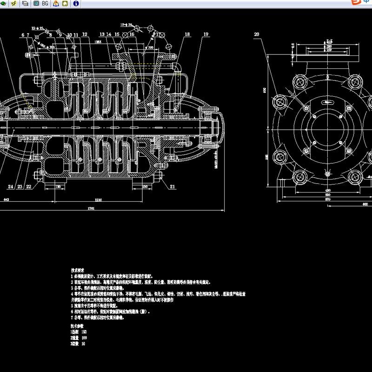Click the embedded media toolbar icon

36,4
